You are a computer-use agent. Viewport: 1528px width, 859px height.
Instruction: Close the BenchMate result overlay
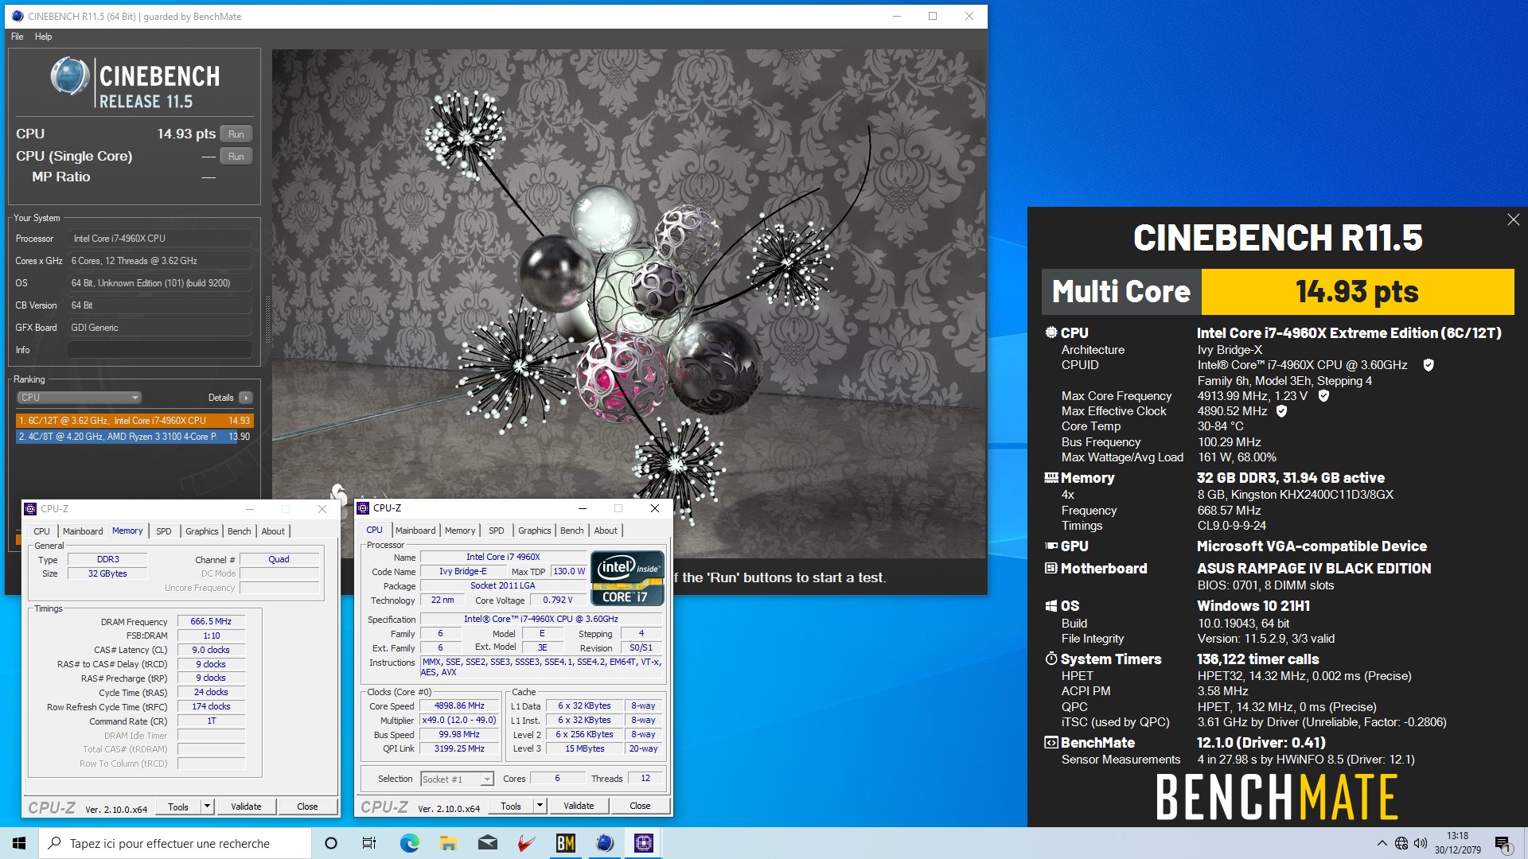click(1513, 220)
